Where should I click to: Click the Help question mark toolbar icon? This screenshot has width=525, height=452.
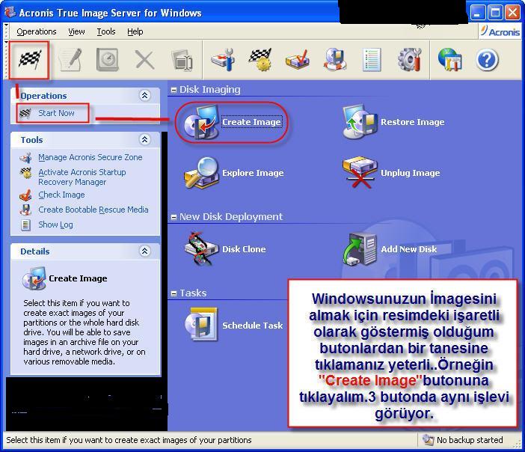[x=487, y=60]
